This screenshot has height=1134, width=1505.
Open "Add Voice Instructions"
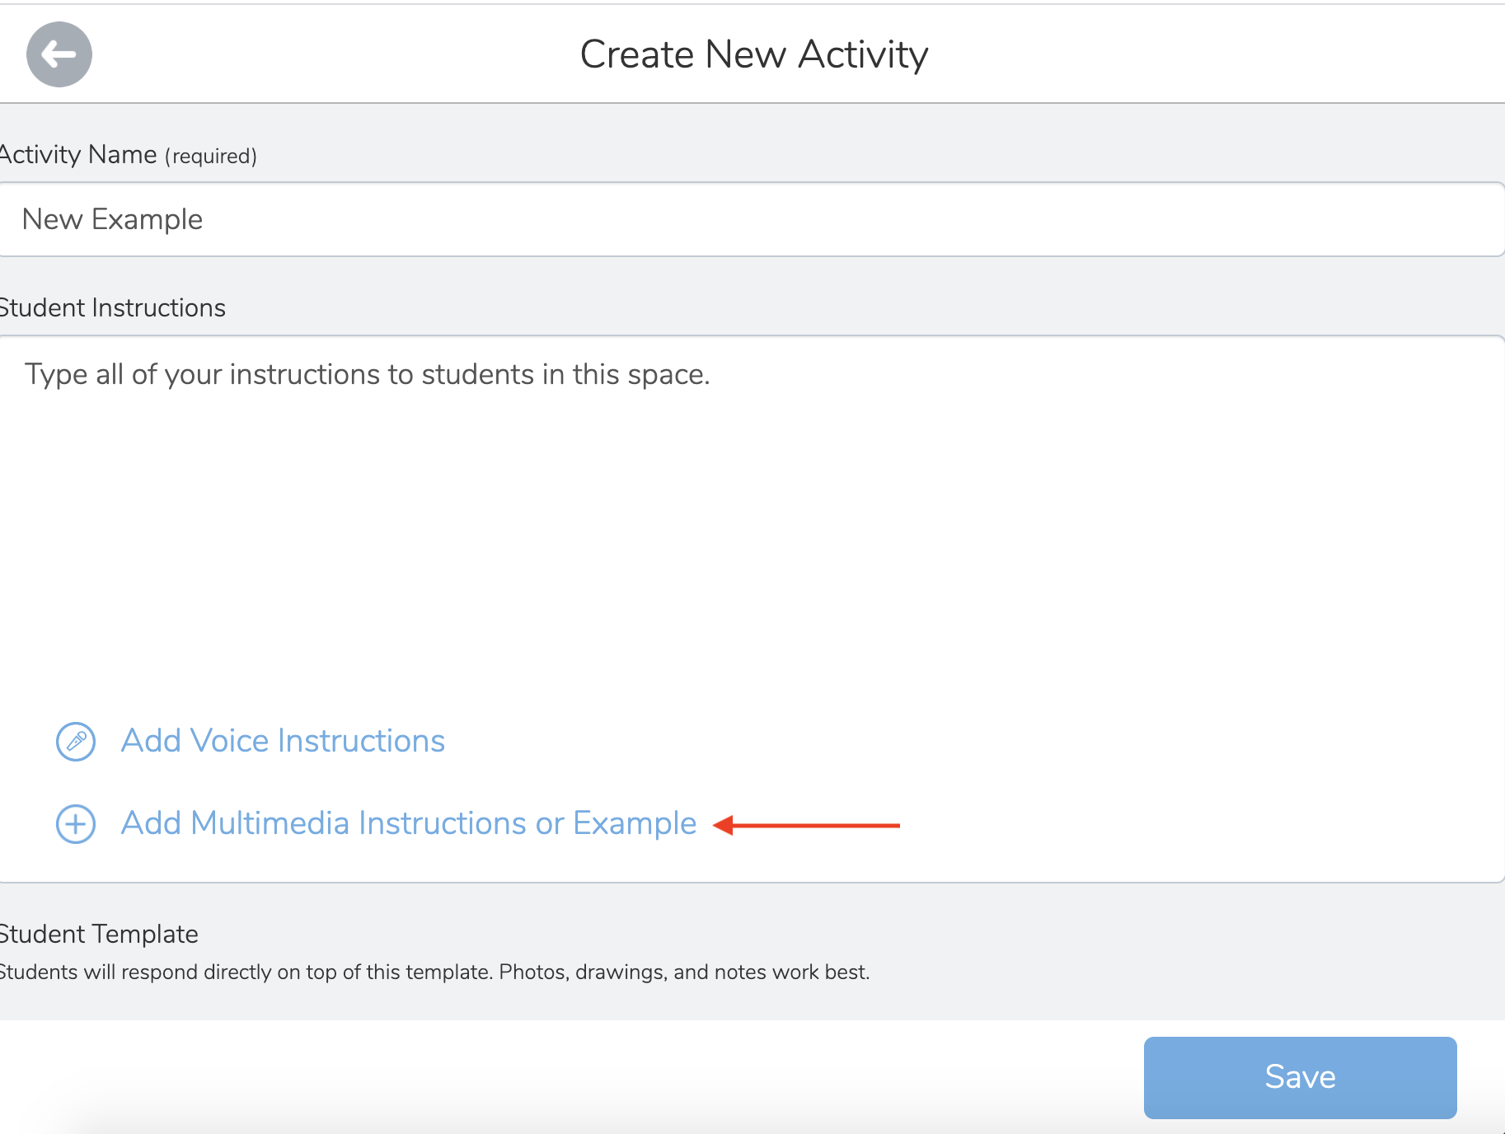point(282,740)
